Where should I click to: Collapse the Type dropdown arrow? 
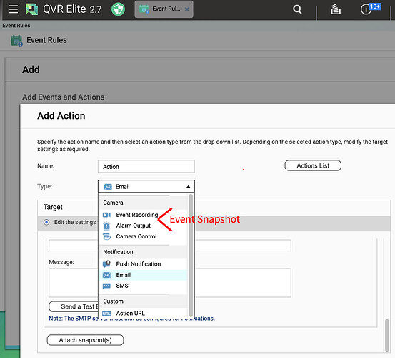(188, 187)
